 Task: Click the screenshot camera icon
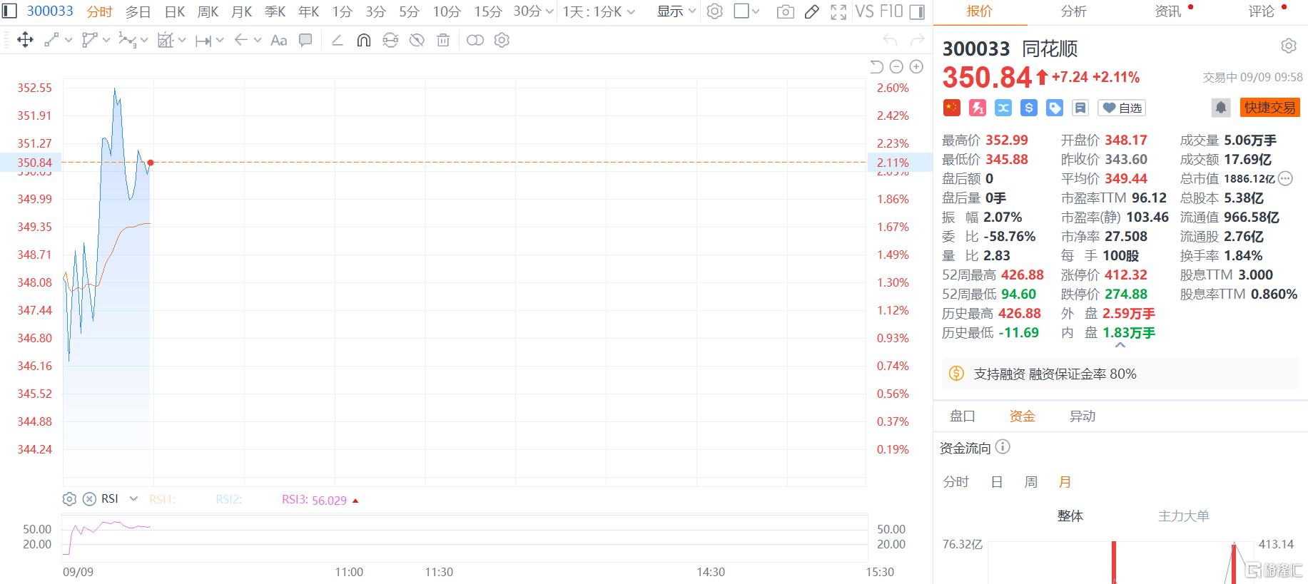(x=785, y=12)
